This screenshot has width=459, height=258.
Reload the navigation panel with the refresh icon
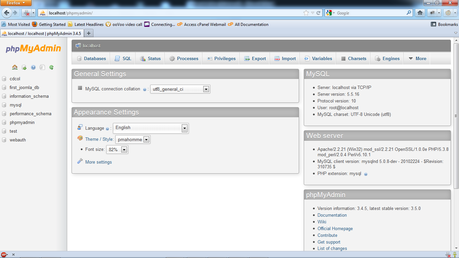(x=51, y=67)
